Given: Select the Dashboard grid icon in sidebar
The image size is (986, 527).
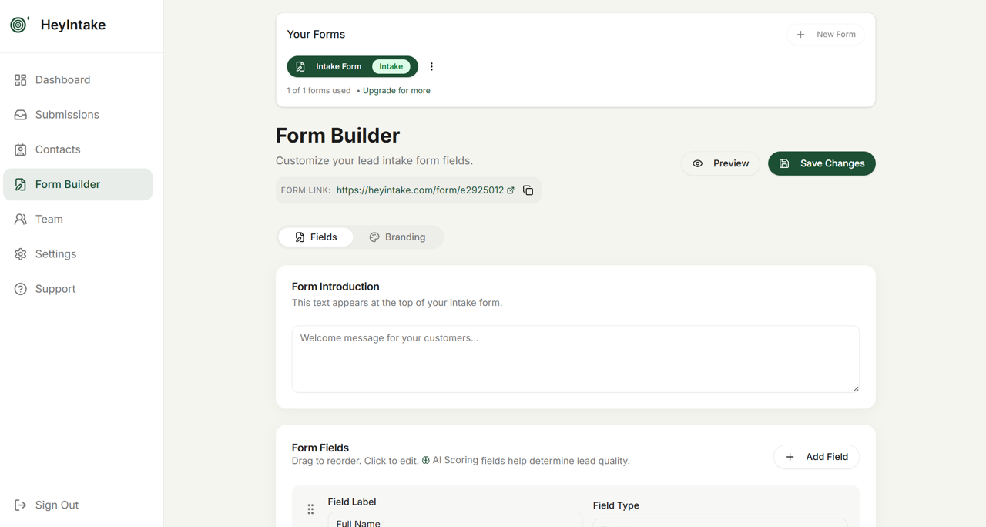Looking at the screenshot, I should click(20, 79).
